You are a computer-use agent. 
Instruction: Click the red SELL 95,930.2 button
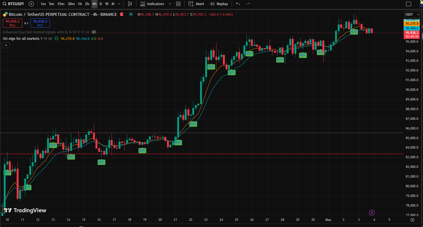tap(13, 23)
